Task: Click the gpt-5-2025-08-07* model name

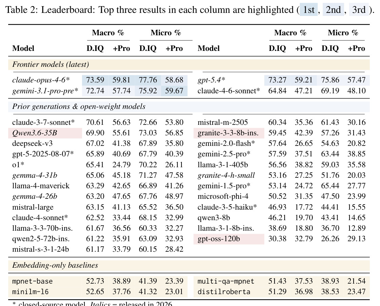Action: coord(43,154)
